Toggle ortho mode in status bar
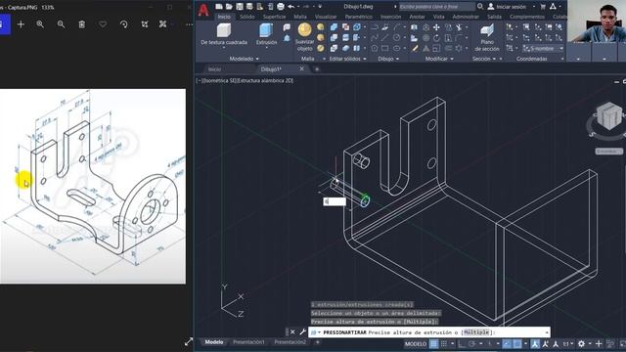This screenshot has width=626, height=352. (462, 344)
